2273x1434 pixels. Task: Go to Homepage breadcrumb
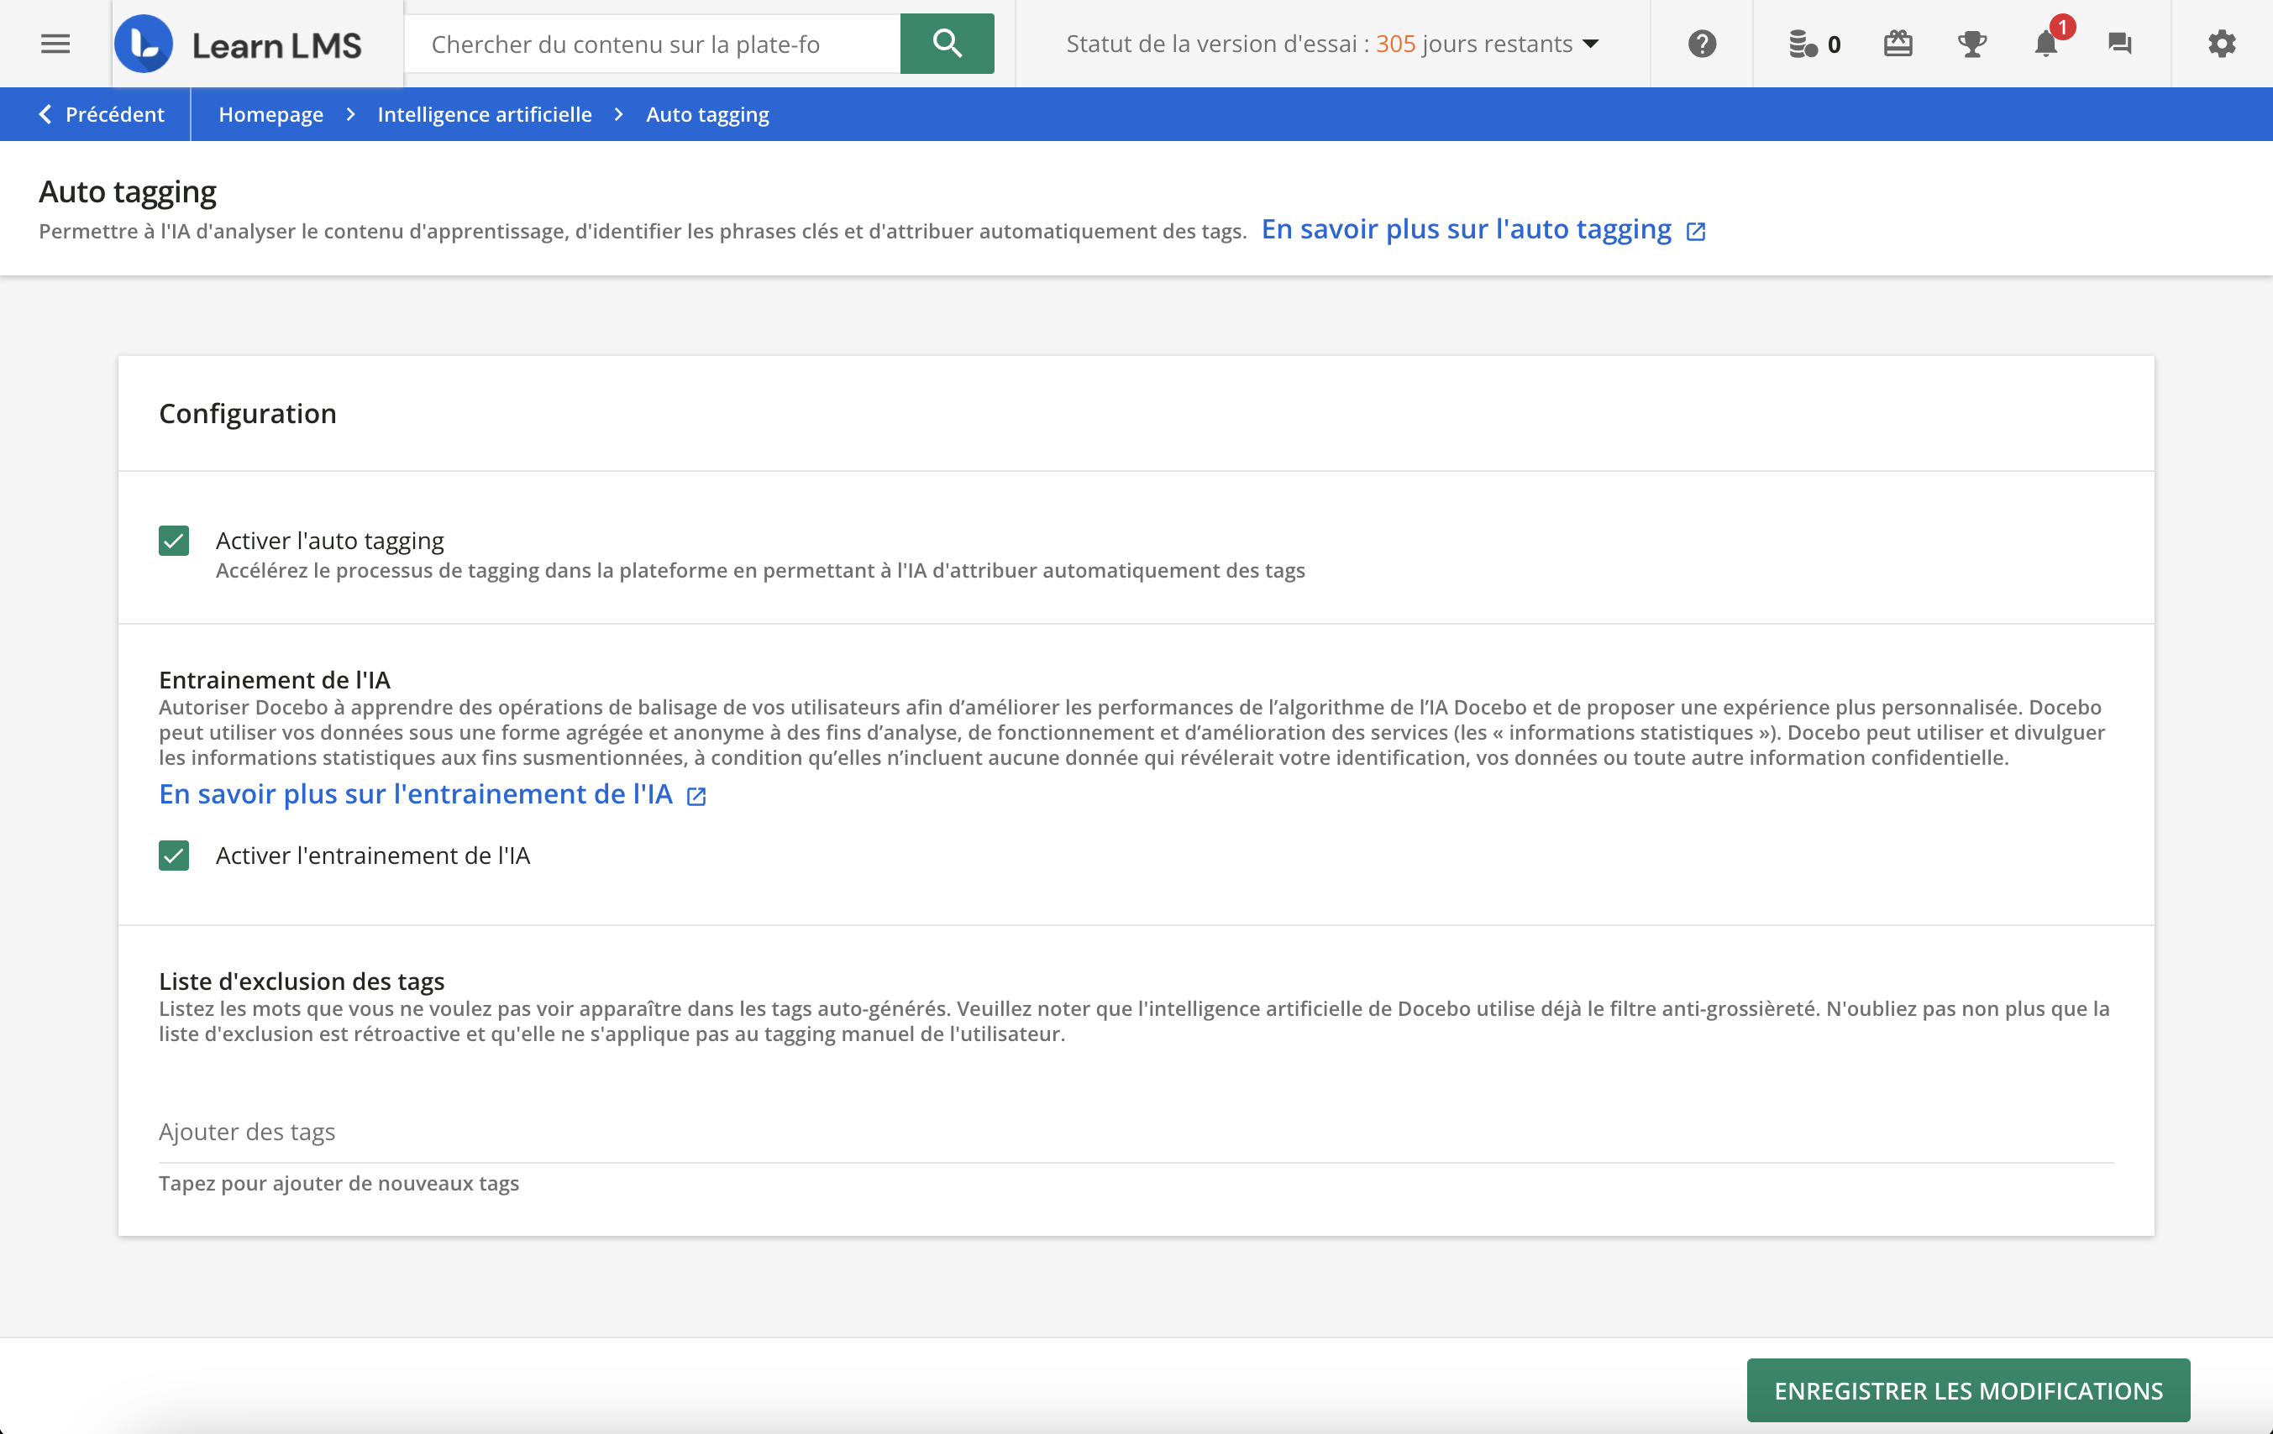pyautogui.click(x=271, y=114)
